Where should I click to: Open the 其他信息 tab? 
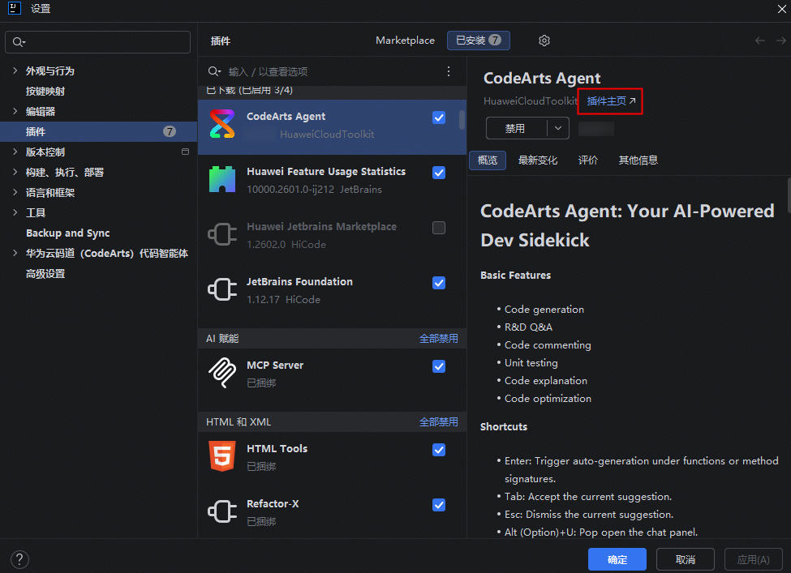coord(638,160)
